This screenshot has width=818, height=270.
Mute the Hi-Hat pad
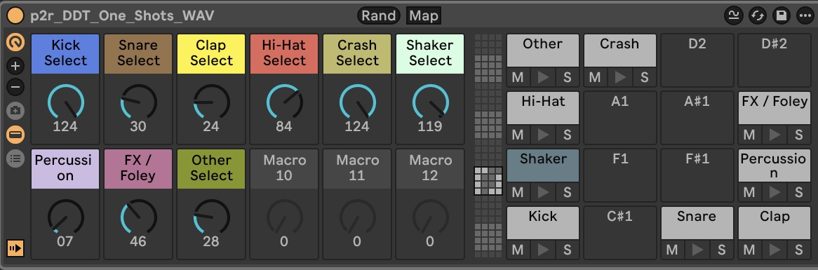click(518, 135)
